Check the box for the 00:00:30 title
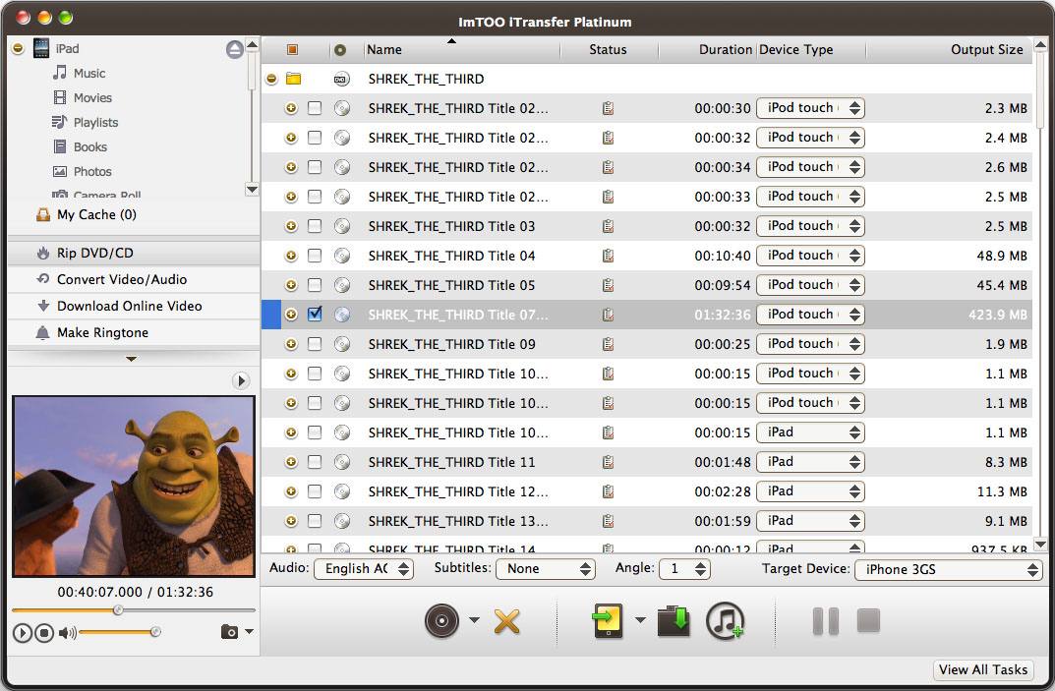Screen dimensions: 1055x691 click(315, 108)
